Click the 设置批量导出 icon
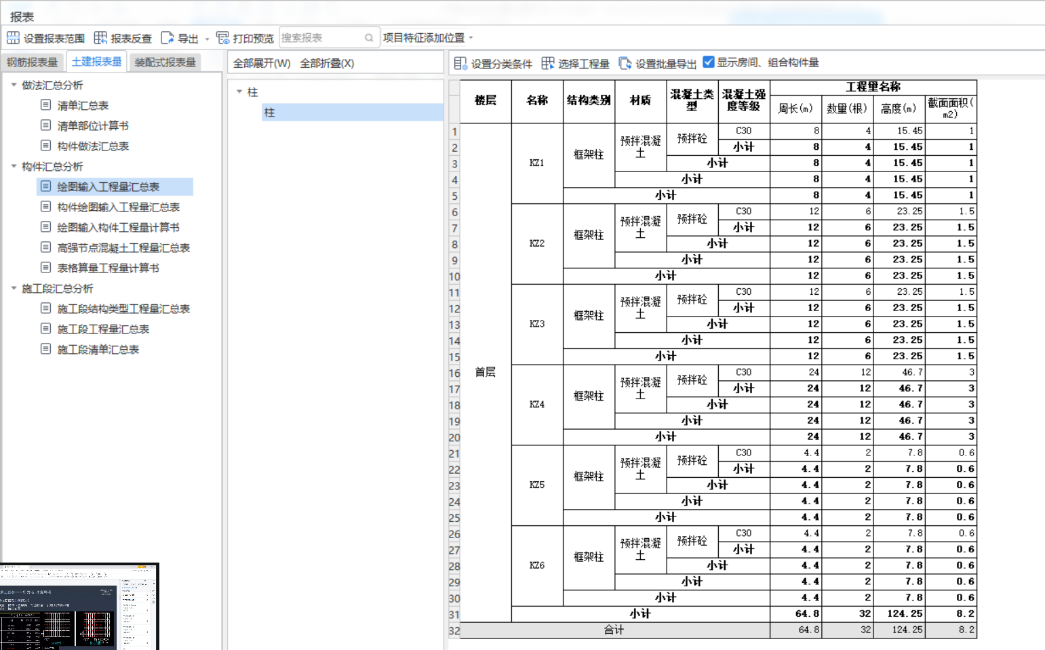This screenshot has height=650, width=1045. 625,63
